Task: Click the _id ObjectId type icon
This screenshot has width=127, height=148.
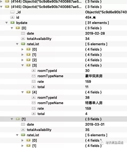Action: [12, 12]
